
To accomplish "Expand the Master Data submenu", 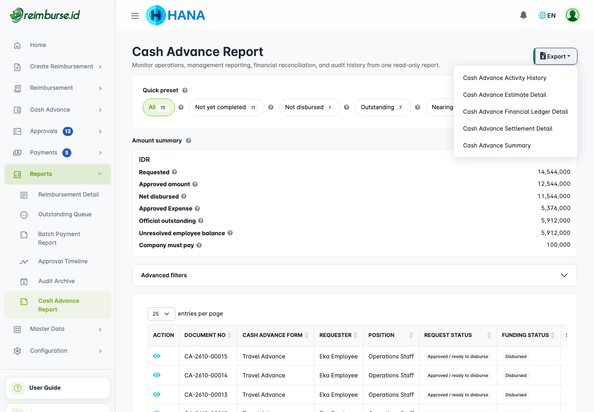I will (58, 329).
